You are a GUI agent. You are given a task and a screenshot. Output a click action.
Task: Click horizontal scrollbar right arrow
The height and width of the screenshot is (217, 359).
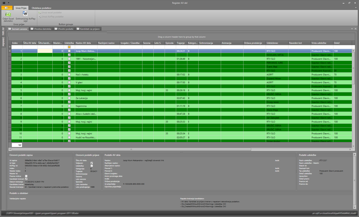350,149
